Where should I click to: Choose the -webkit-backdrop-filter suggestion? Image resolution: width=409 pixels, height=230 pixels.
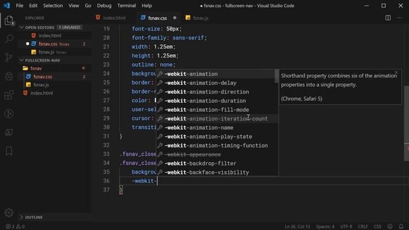pyautogui.click(x=217, y=164)
